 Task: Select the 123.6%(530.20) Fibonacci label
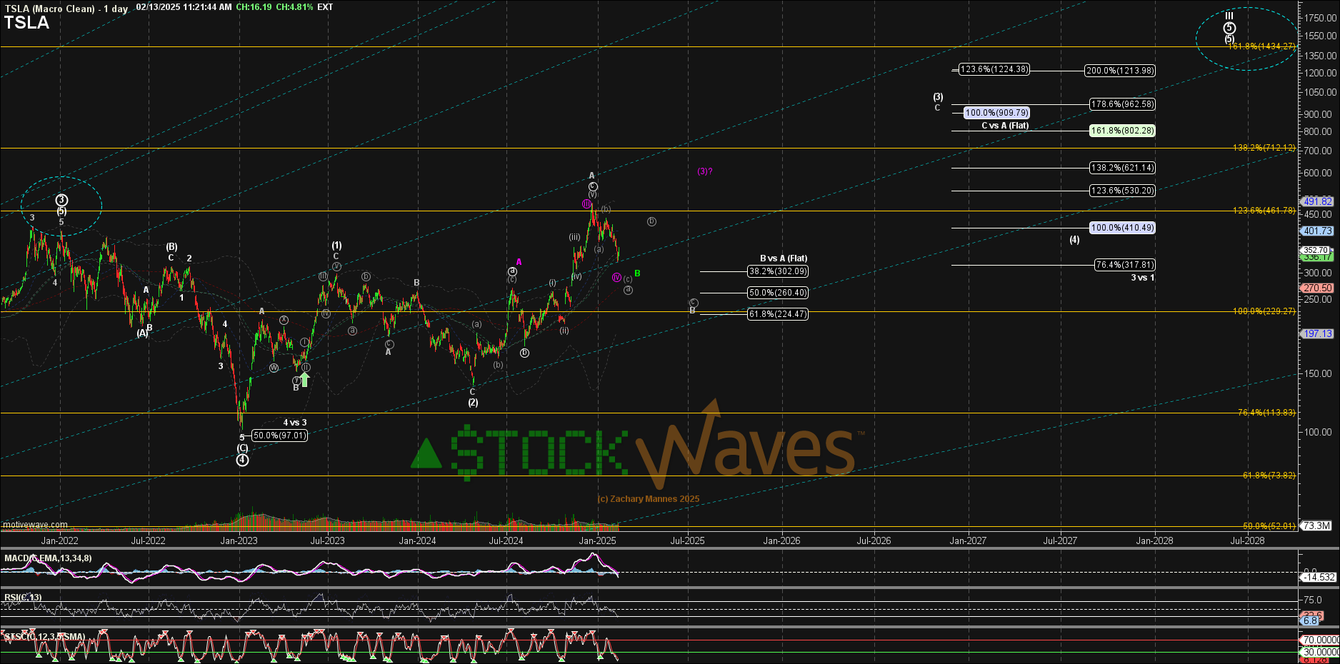pos(1122,191)
